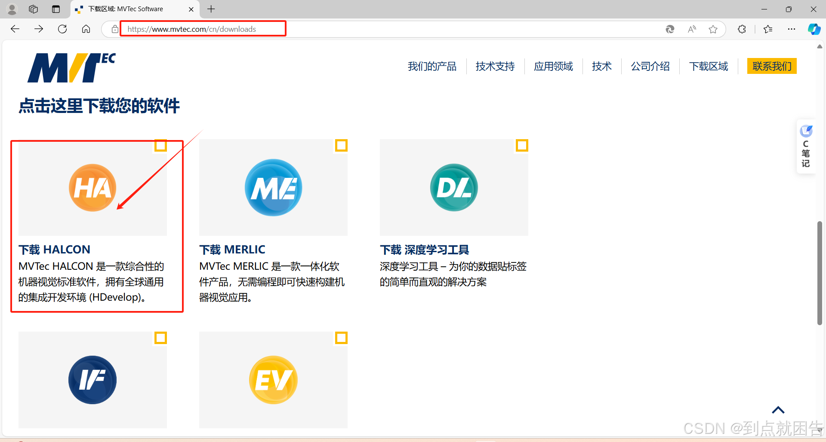Open the 下载 HALCON link

pos(54,249)
